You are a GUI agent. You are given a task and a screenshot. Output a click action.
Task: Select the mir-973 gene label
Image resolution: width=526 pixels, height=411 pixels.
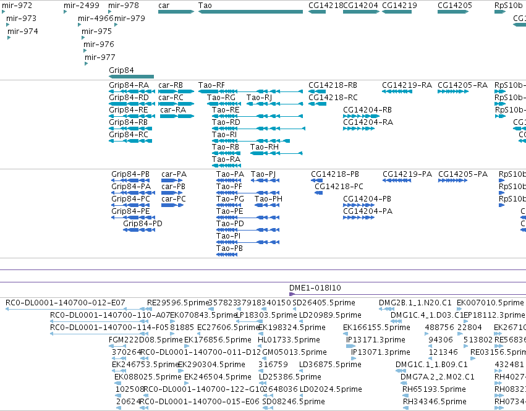pos(21,19)
